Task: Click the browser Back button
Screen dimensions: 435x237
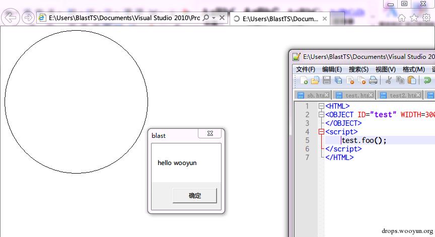Action: (x=11, y=18)
